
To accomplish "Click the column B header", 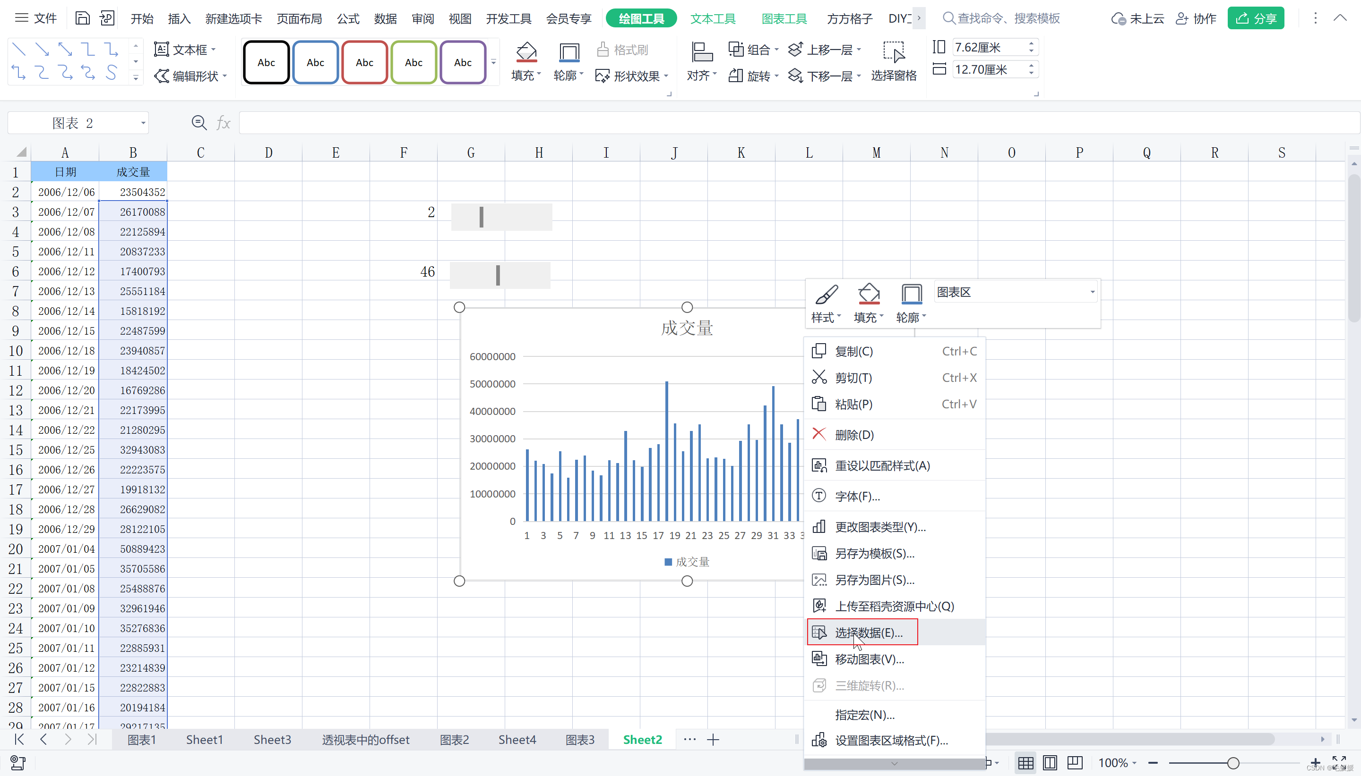I will (x=133, y=153).
